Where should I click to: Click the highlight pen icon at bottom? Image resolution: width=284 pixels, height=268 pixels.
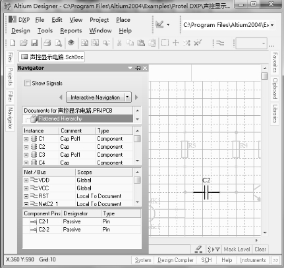(x=198, y=249)
